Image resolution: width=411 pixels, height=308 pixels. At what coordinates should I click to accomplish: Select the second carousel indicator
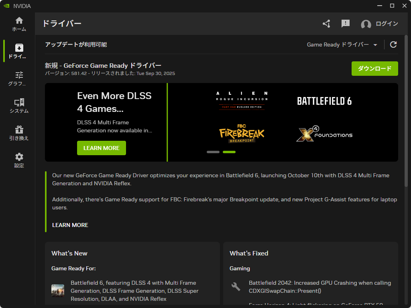point(229,152)
